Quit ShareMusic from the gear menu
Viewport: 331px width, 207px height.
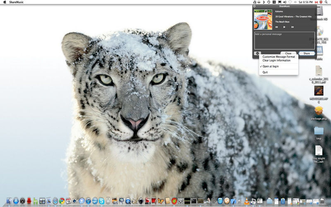(x=265, y=72)
